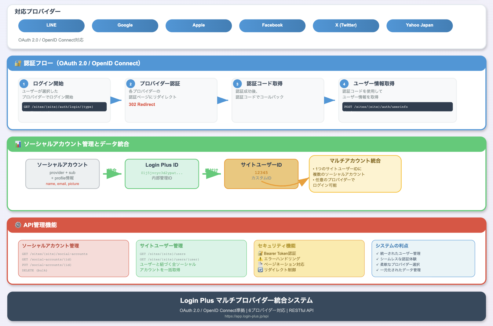493x326 pixels.
Task: Click the セキュリティ機能 card title
Action: click(x=276, y=246)
